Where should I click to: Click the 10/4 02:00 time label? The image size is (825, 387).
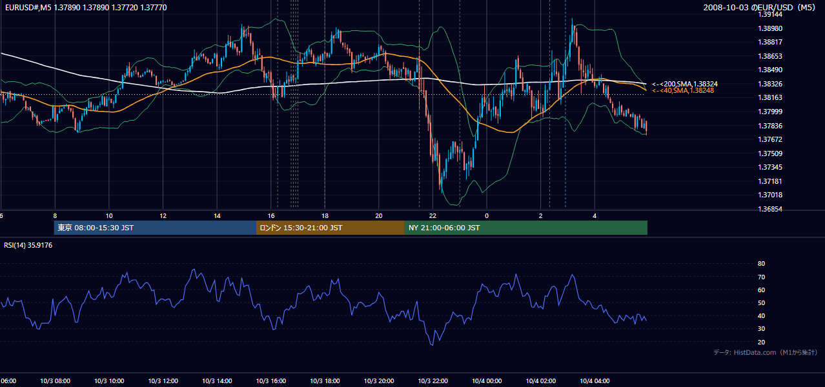tap(541, 381)
